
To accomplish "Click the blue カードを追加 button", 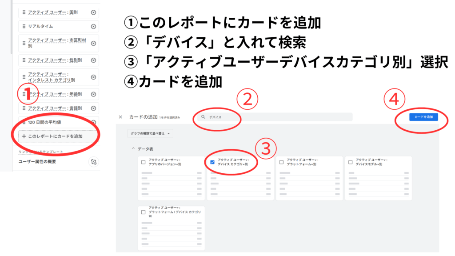I will [x=423, y=117].
